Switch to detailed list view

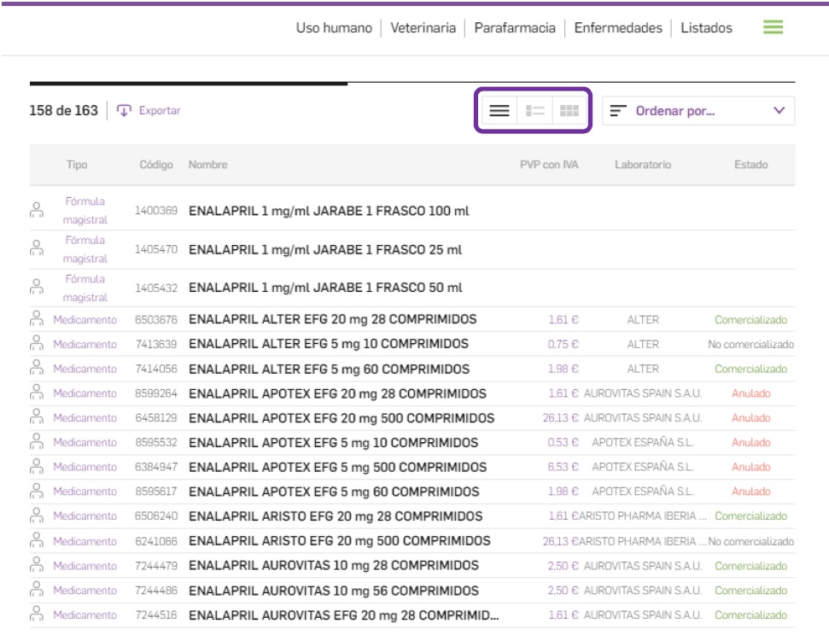click(x=535, y=111)
